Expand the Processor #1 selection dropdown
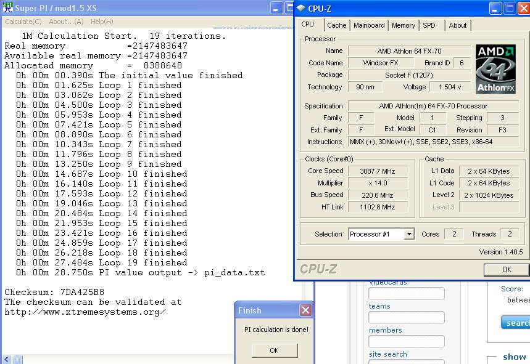 point(409,234)
